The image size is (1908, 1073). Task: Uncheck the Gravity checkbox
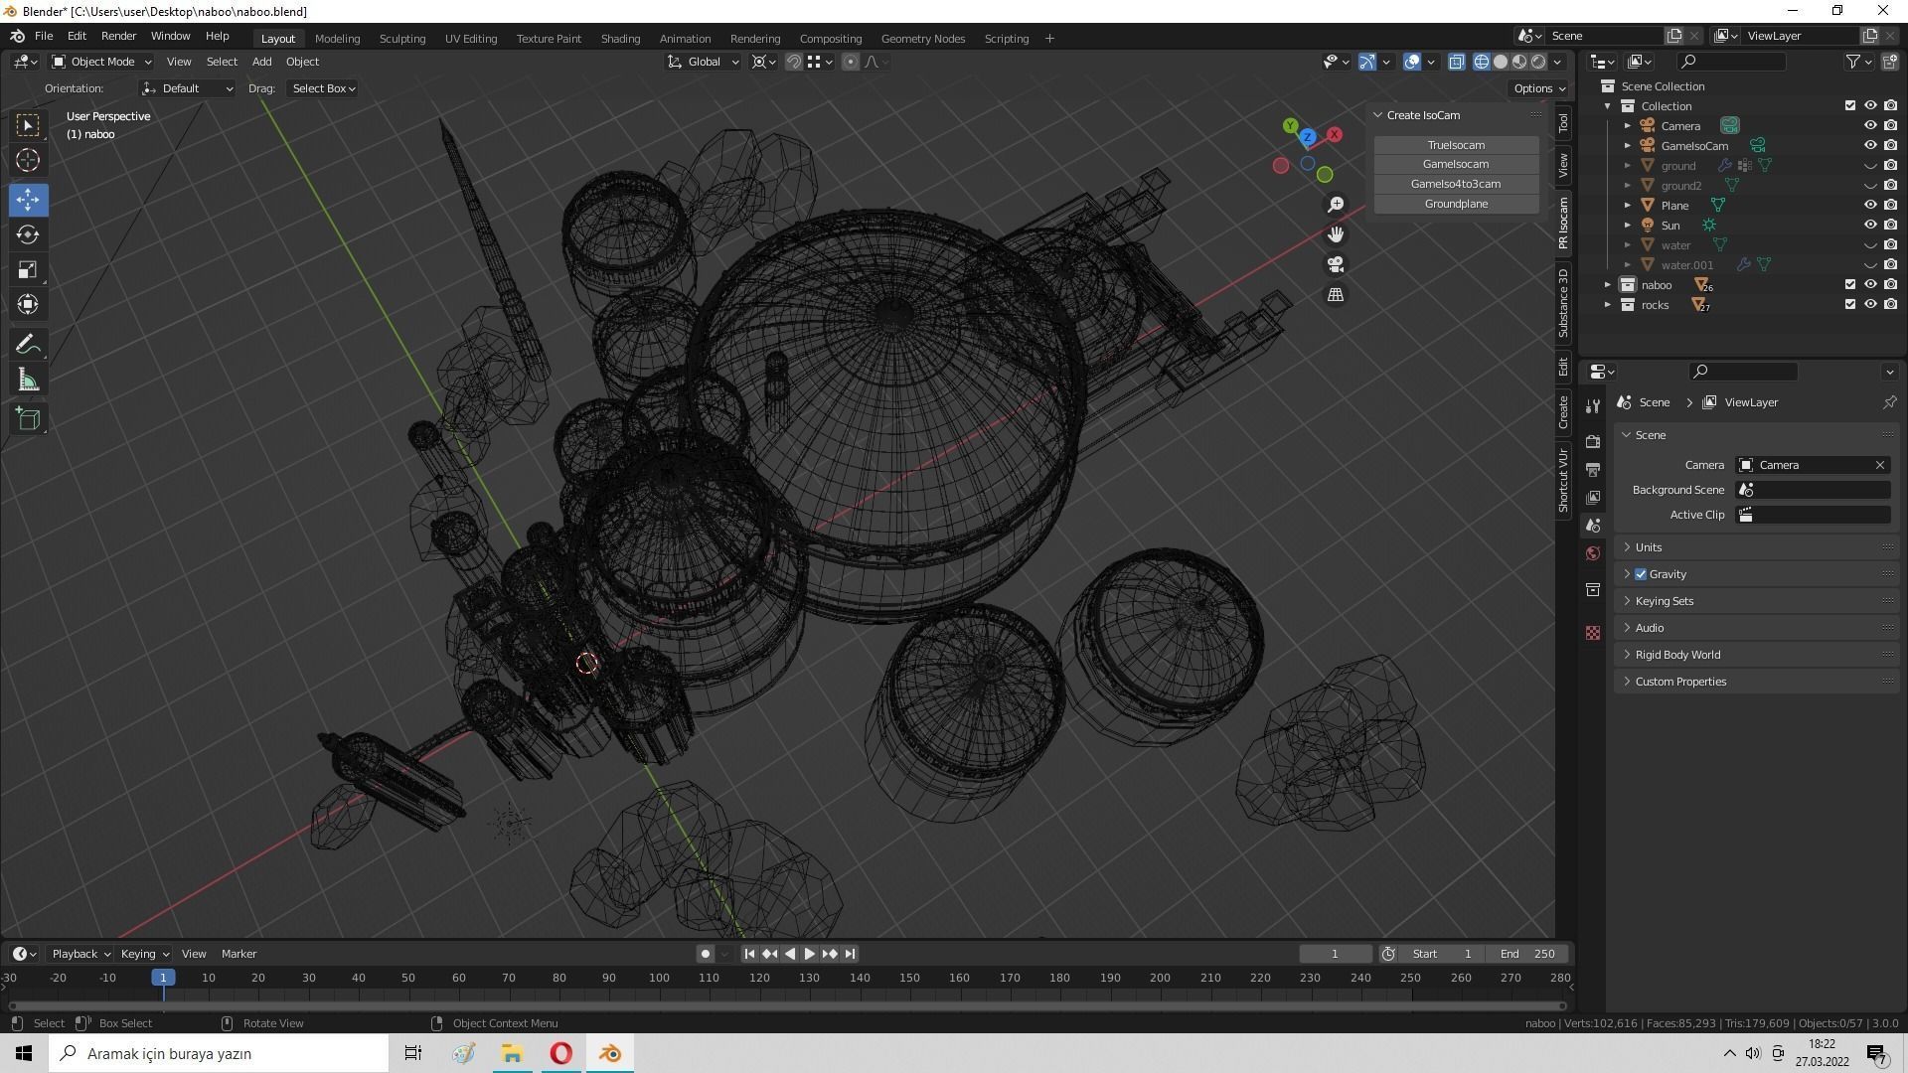coord(1641,574)
